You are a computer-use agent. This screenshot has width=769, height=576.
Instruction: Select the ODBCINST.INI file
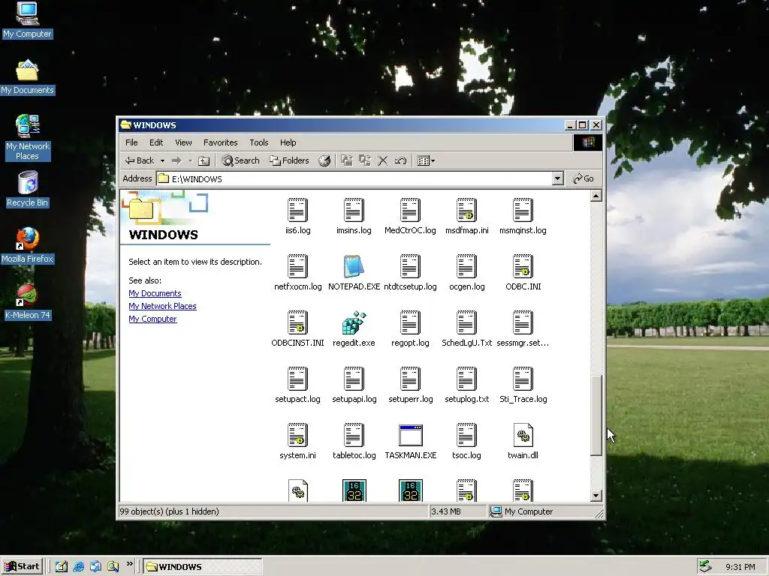(x=297, y=328)
